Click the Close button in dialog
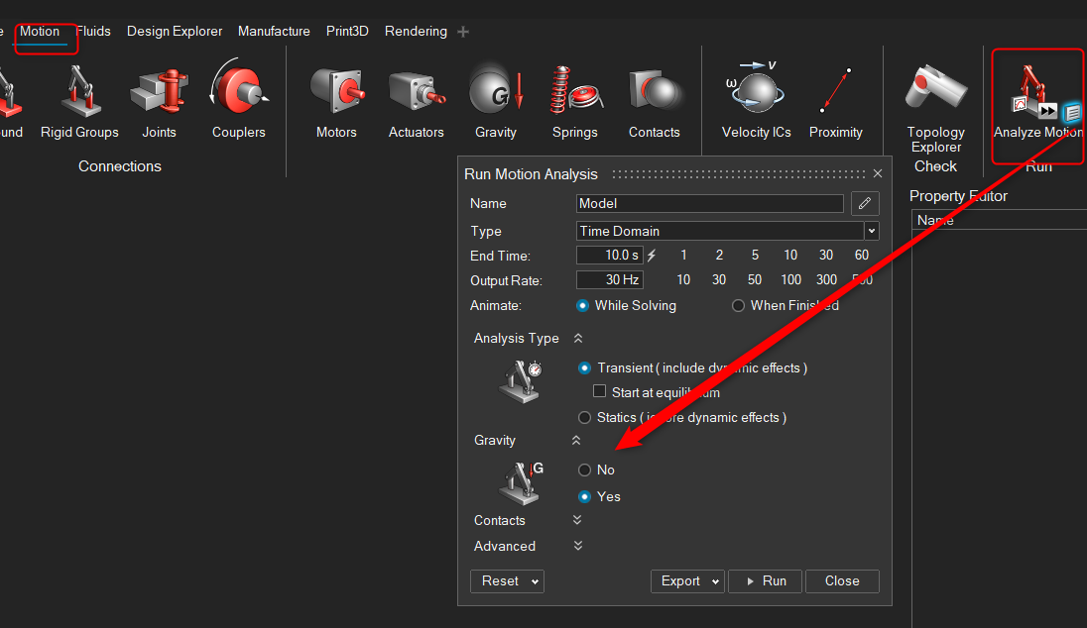The height and width of the screenshot is (628, 1087). click(842, 580)
